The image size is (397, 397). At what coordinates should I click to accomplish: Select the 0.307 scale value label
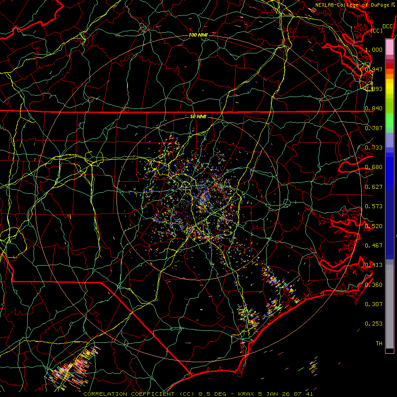[x=374, y=304]
